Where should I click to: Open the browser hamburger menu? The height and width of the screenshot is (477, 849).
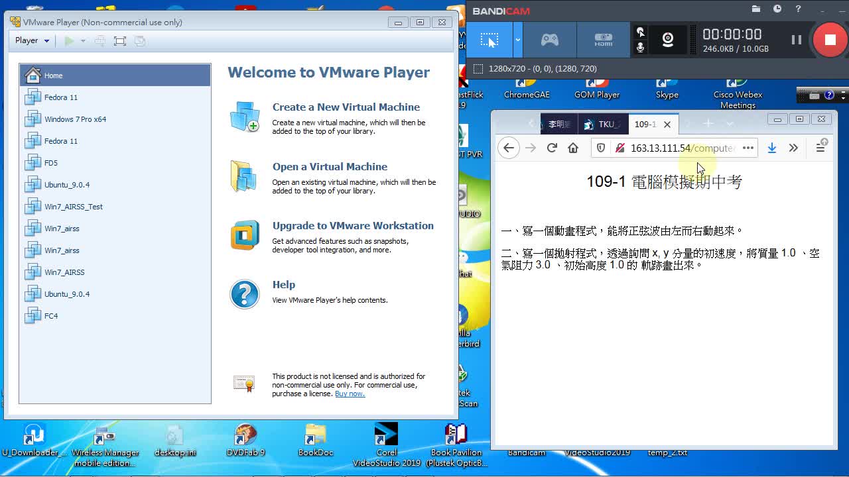pyautogui.click(x=820, y=148)
